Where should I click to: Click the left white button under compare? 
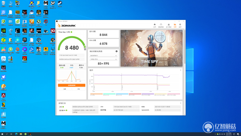(65, 89)
